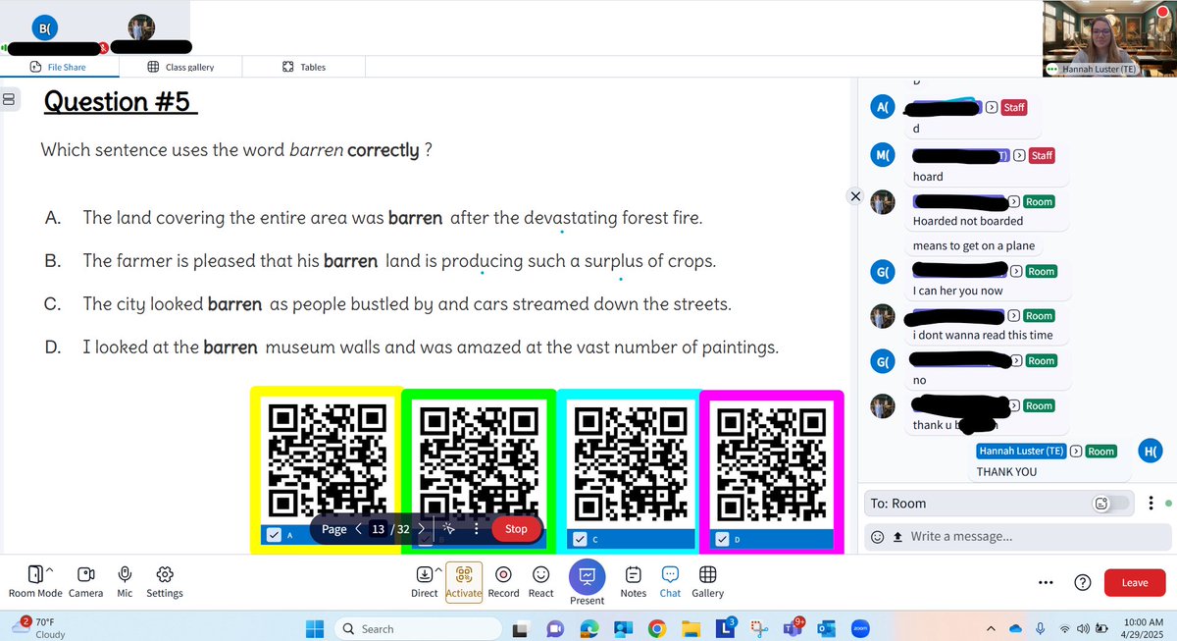The image size is (1177, 641).
Task: Click the Hannah Luster (TE) name tag in chat
Action: 1021,451
